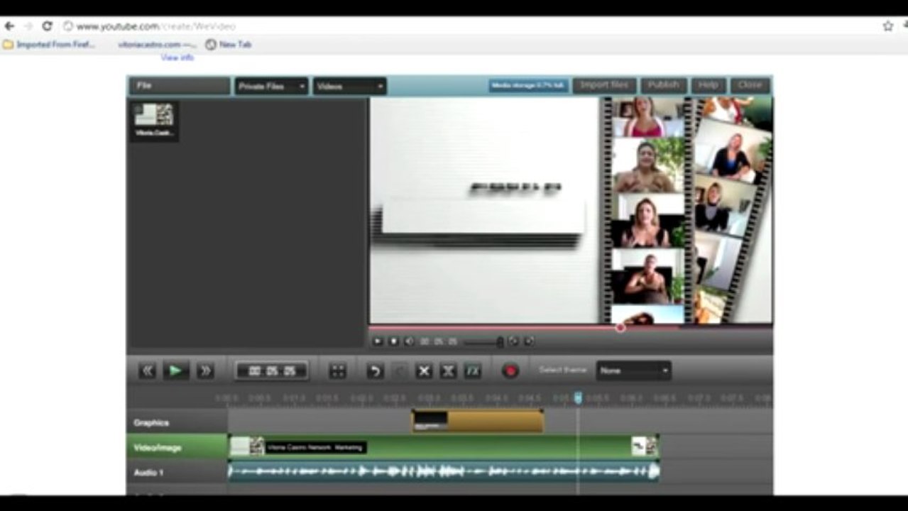908x511 pixels.
Task: Click the editor Close button
Action: [x=750, y=85]
